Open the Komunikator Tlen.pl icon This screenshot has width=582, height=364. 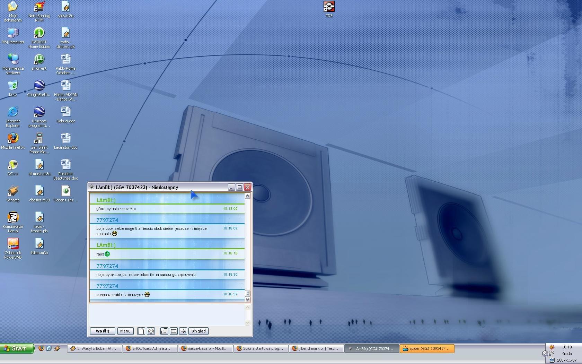(13, 218)
